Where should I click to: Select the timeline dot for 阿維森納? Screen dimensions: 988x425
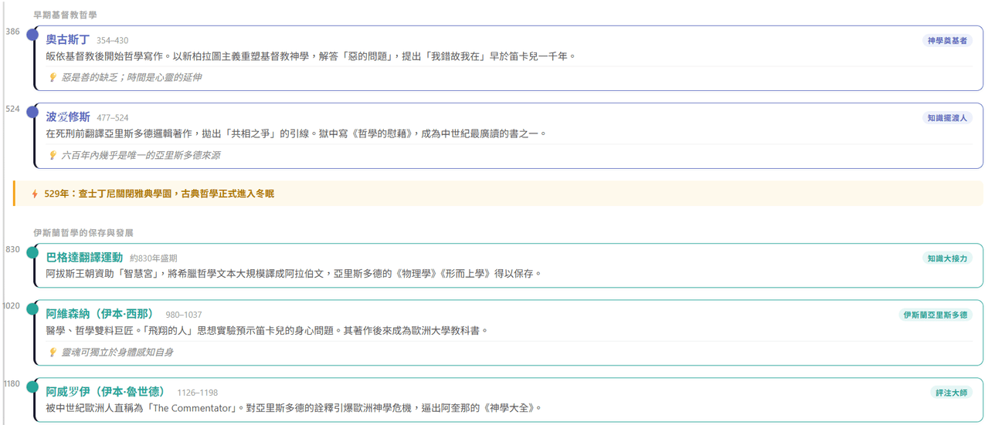click(x=32, y=309)
